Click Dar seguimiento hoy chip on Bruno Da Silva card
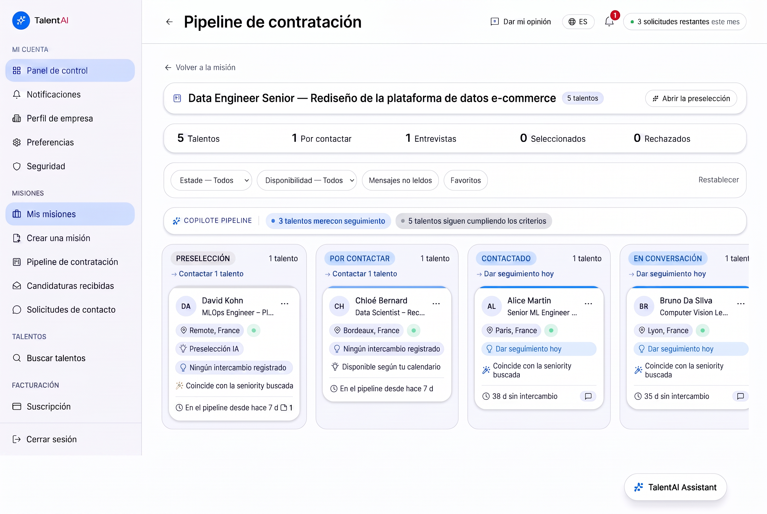The width and height of the screenshot is (767, 514). [x=691, y=349]
